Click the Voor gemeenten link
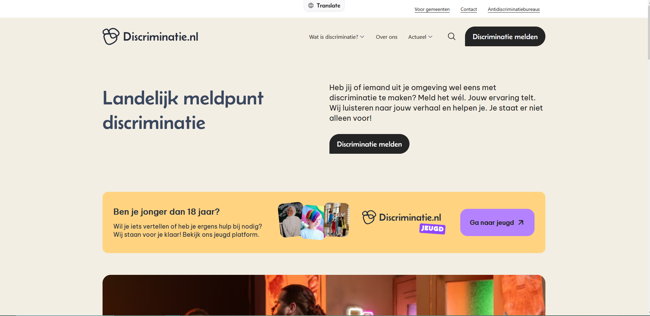This screenshot has height=316, width=650. point(432,9)
